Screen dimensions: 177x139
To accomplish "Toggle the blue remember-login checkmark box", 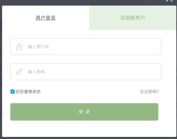I will click(13, 92).
